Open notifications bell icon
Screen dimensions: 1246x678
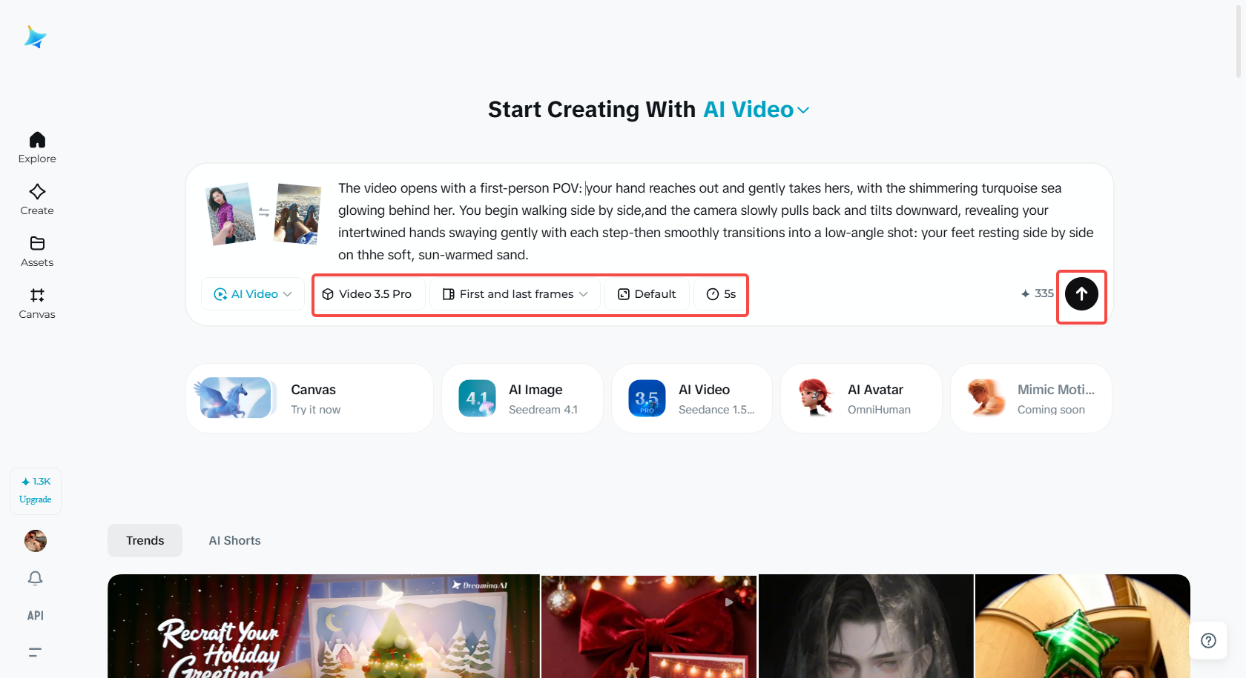[36, 578]
